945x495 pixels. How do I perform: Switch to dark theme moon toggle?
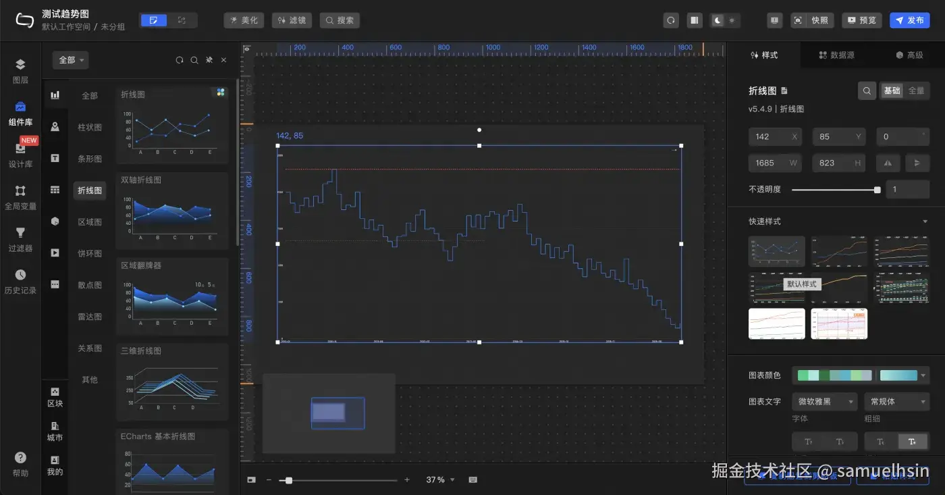click(x=718, y=20)
